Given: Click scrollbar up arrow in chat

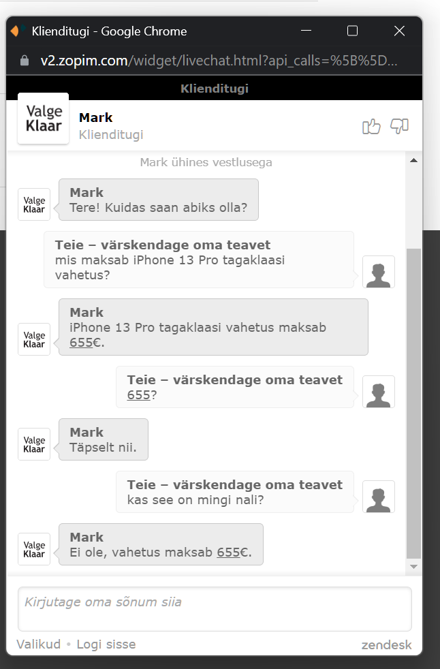Looking at the screenshot, I should coord(413,160).
